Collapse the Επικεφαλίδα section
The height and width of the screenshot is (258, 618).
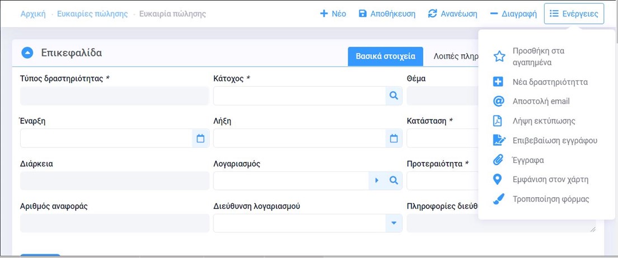click(27, 53)
